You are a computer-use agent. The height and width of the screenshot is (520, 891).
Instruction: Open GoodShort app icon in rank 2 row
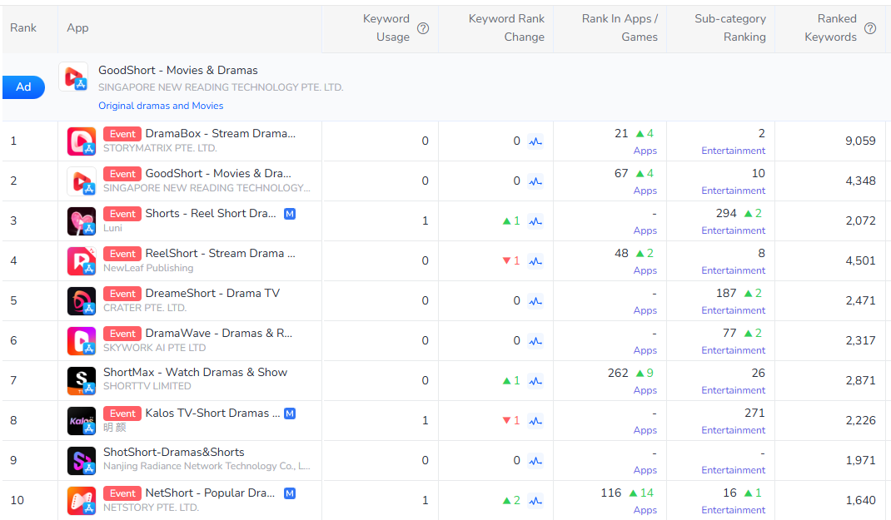coord(82,181)
